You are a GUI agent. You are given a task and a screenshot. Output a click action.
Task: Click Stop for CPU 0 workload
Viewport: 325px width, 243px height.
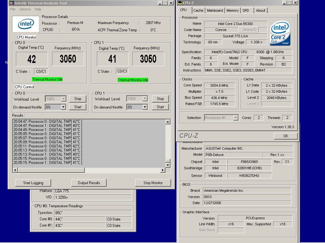78,99
